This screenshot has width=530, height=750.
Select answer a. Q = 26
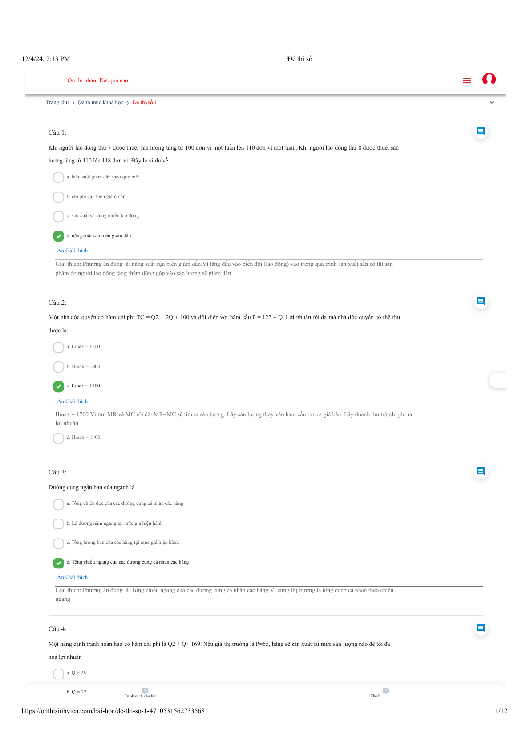[58, 673]
